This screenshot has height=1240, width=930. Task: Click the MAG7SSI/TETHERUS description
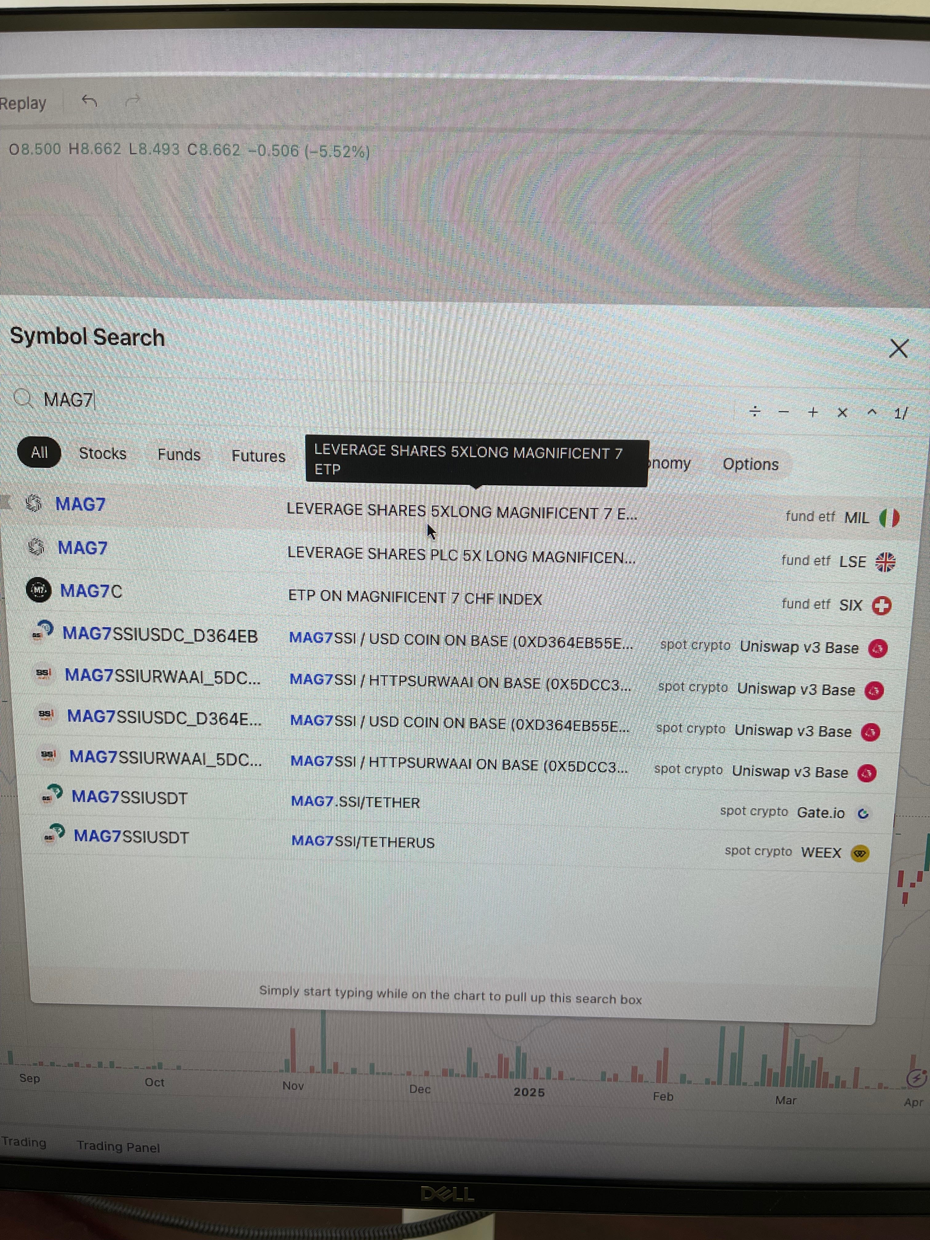coord(363,842)
